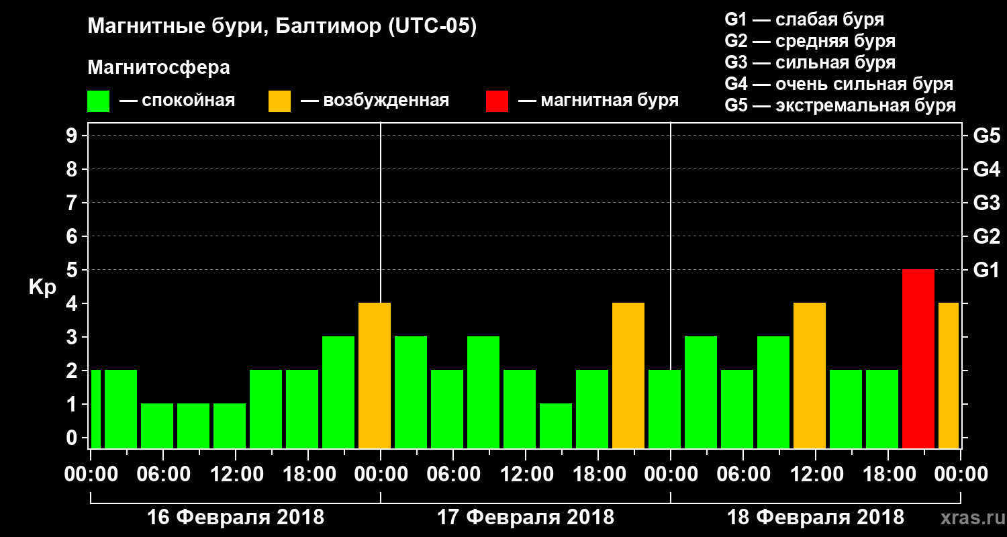Click the 12:00 time label under 16 February
The width and height of the screenshot is (1007, 537).
(x=236, y=474)
